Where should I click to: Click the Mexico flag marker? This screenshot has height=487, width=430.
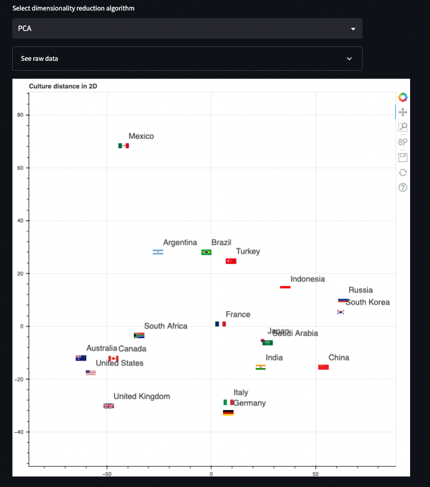click(123, 145)
